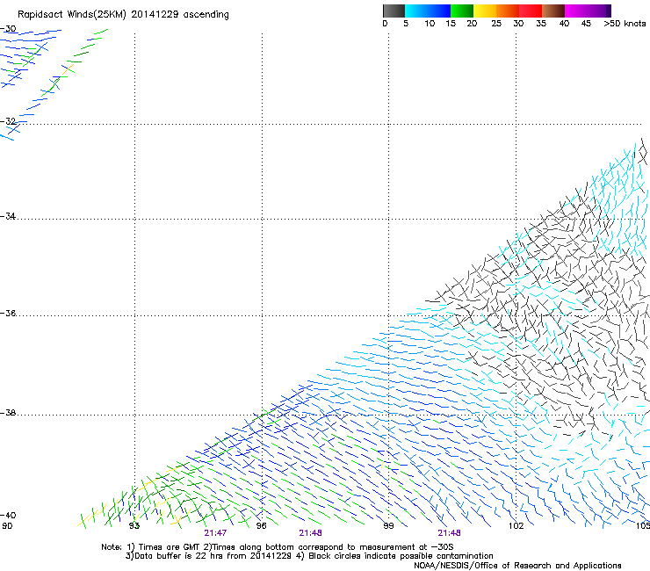Click the latitude label '-40'
The height and width of the screenshot is (571, 650).
8,515
